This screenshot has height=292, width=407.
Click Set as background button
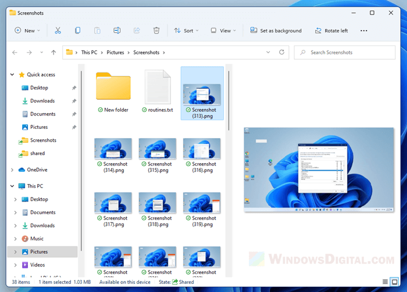(276, 30)
